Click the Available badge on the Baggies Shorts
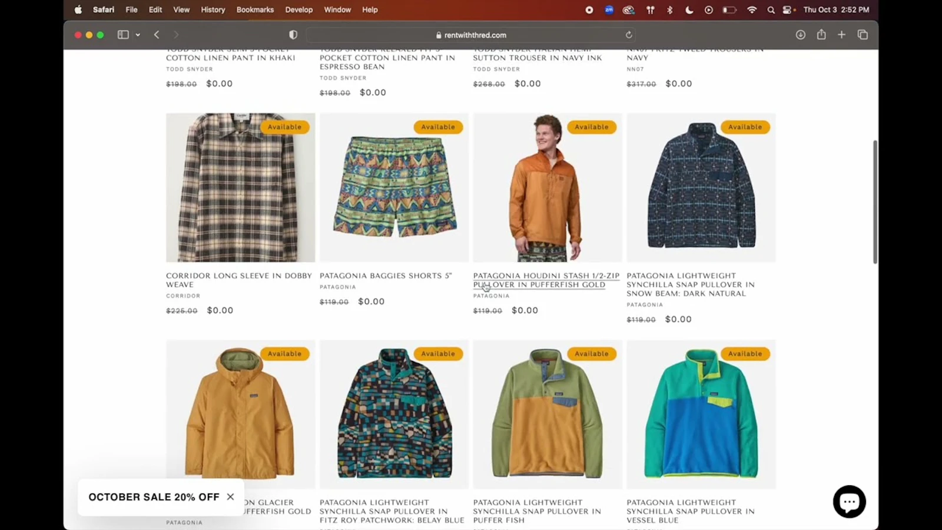Screen dimensions: 942x530 tap(438, 127)
